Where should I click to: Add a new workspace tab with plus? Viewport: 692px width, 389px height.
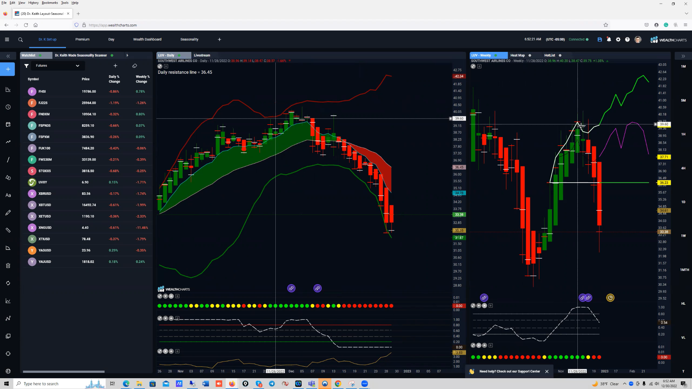[219, 40]
